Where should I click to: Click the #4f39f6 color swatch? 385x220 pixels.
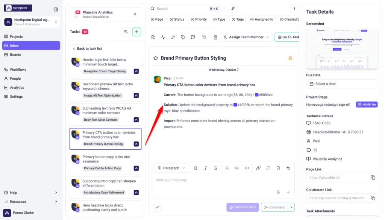235,105
